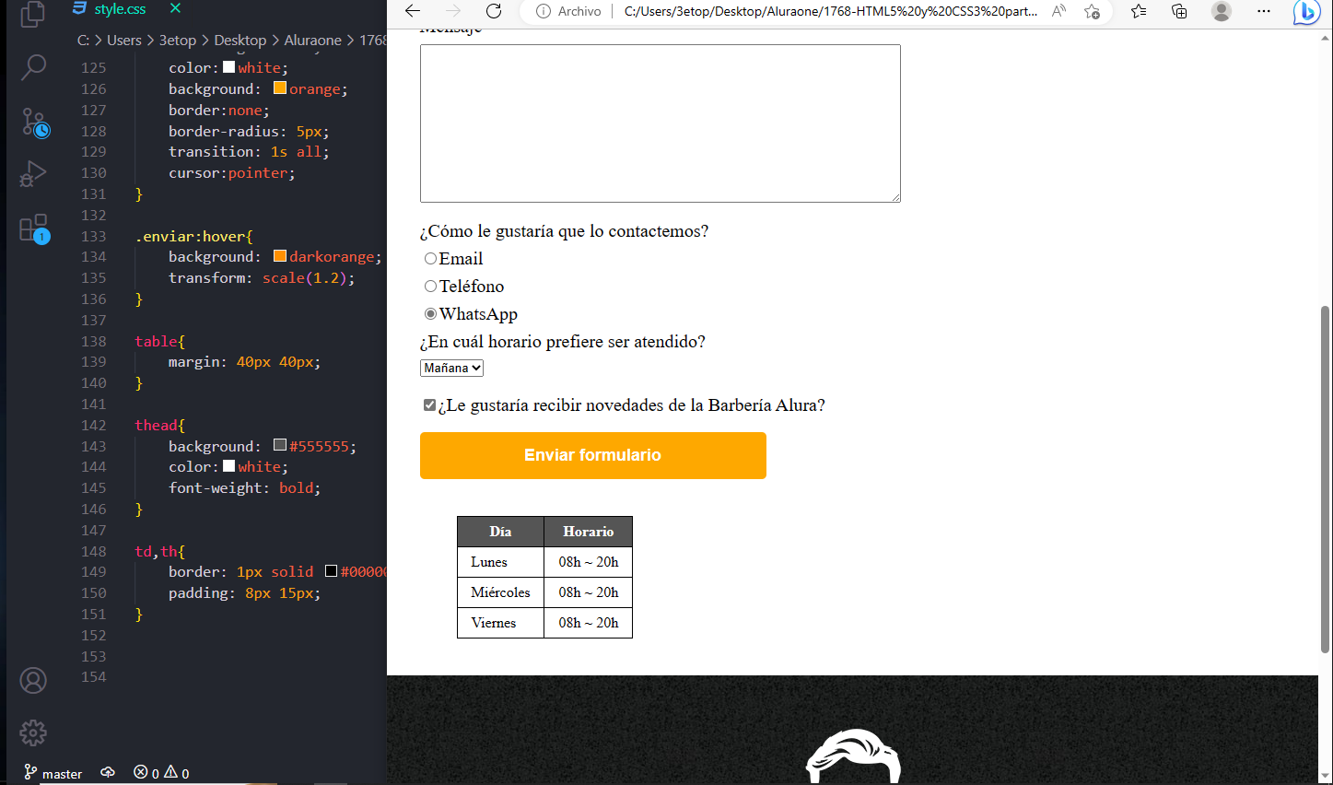Click the border color swatch on line 149
Viewport: 1333px width, 785px height.
332,571
